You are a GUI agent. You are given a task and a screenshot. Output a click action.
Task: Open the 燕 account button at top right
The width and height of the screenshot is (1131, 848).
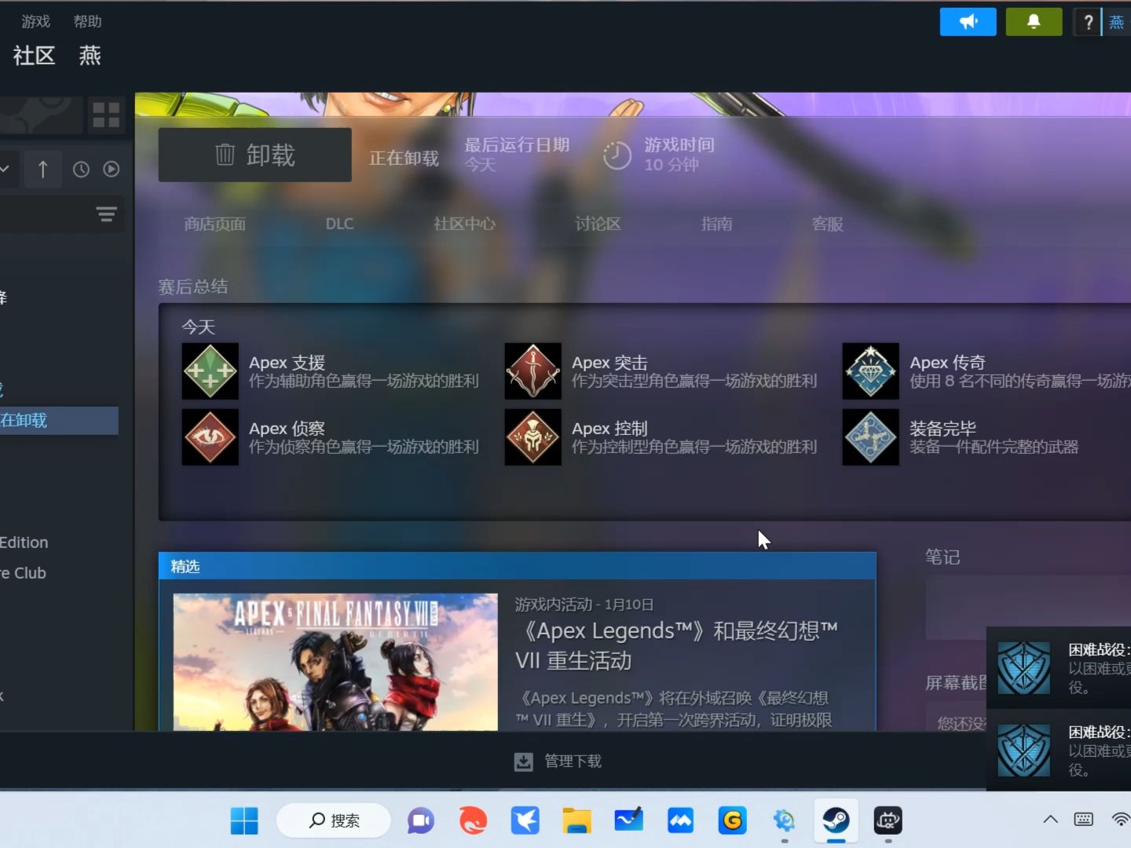[1116, 22]
